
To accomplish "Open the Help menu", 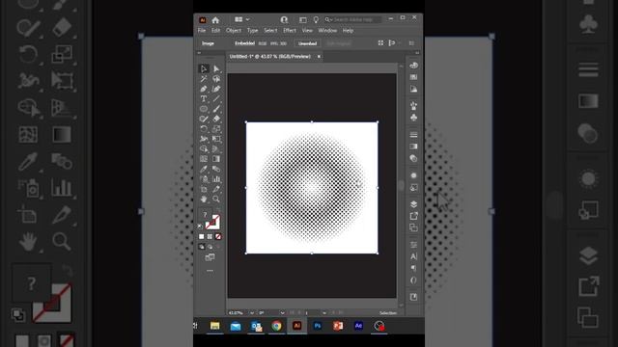I will [348, 30].
